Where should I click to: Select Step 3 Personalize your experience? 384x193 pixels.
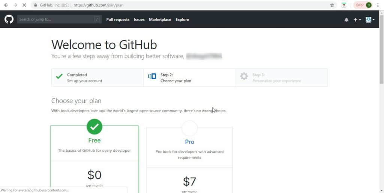282,78
